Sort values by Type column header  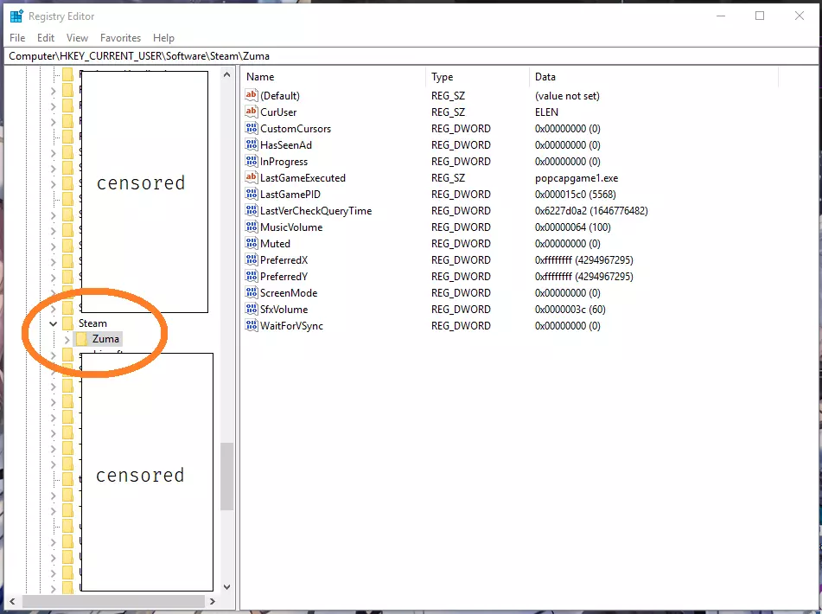478,77
